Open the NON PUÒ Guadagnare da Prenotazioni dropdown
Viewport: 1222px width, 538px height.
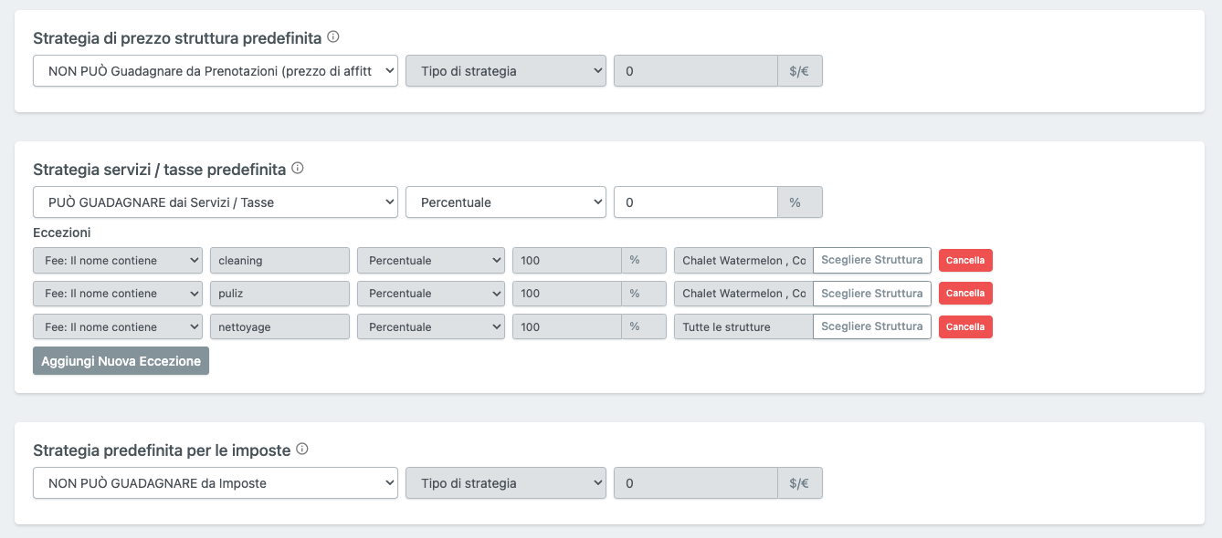216,71
